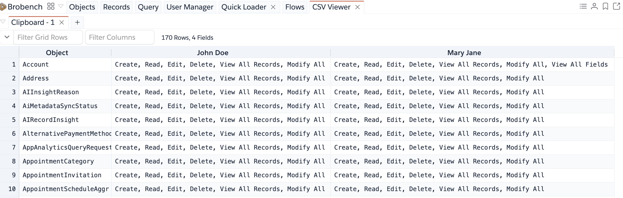Screen dimensions: 623x198
Task: Focus the Filter Columns input field
Action: 120,37
